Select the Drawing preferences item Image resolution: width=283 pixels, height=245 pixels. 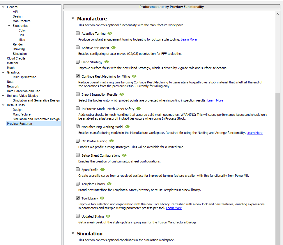click(x=19, y=49)
